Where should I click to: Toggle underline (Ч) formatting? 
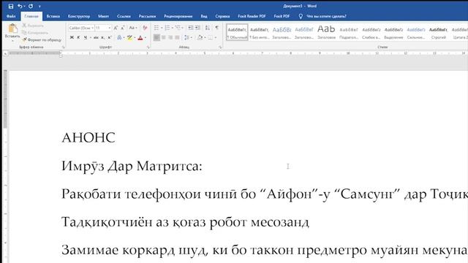86,37
